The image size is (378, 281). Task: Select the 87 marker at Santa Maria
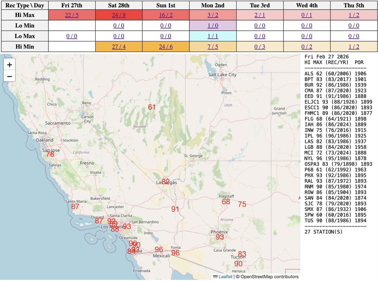click(75, 207)
